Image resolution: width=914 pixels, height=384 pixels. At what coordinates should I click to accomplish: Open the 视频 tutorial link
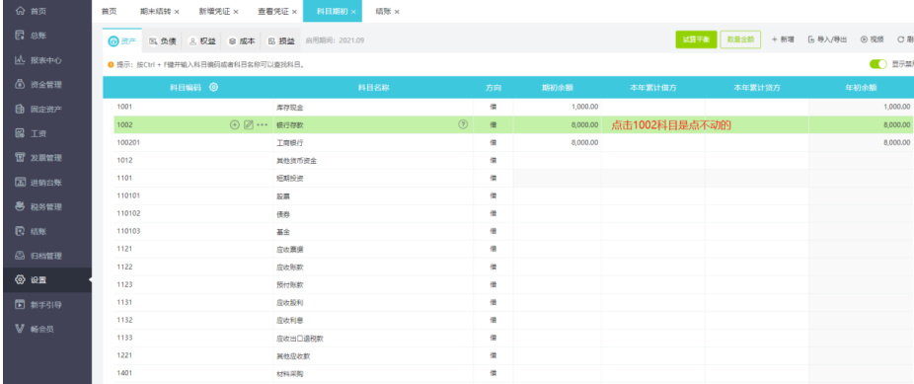click(872, 39)
